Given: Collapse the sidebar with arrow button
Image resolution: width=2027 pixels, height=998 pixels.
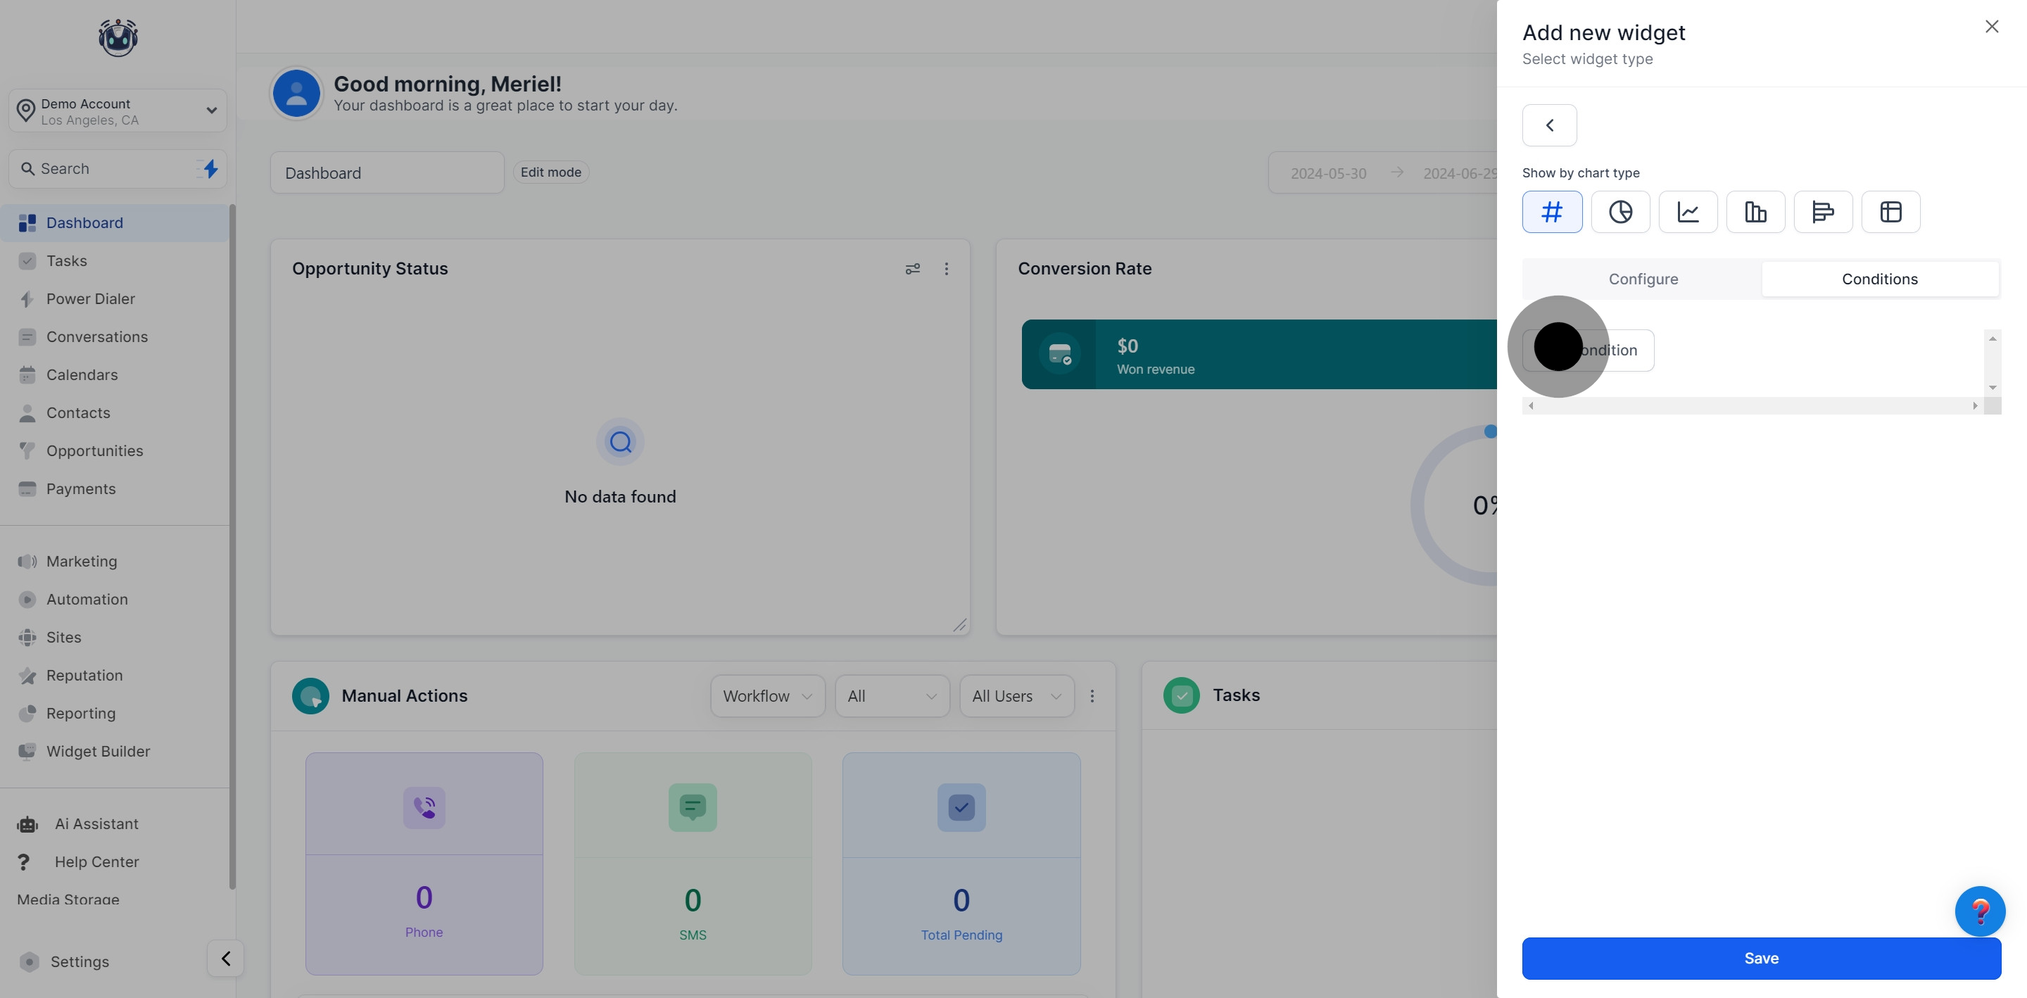Looking at the screenshot, I should [226, 958].
